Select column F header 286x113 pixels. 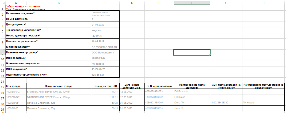tap(192, 2)
